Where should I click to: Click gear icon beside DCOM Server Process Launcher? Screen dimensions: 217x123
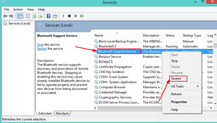tap(96, 102)
